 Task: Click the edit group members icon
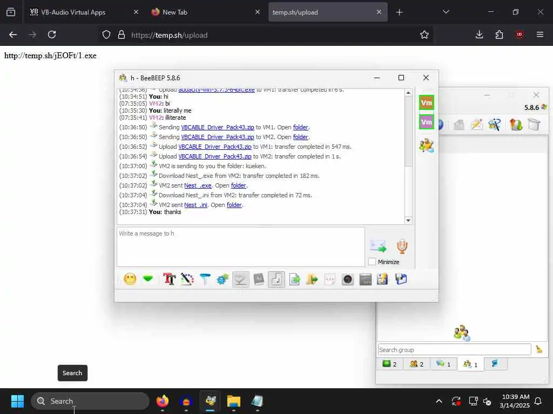427,146
